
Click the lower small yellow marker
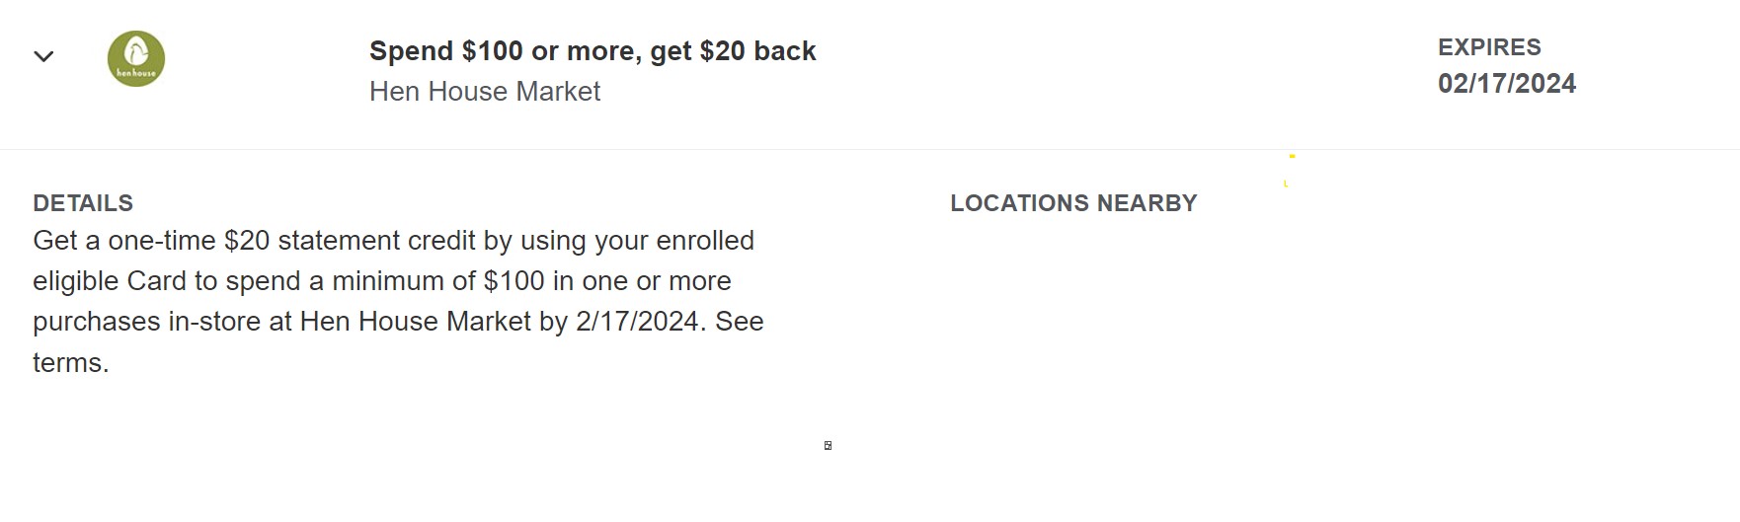click(1286, 184)
